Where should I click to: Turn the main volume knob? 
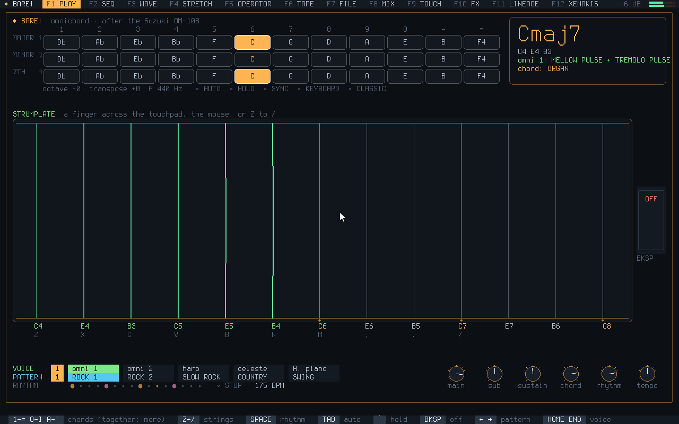456,374
